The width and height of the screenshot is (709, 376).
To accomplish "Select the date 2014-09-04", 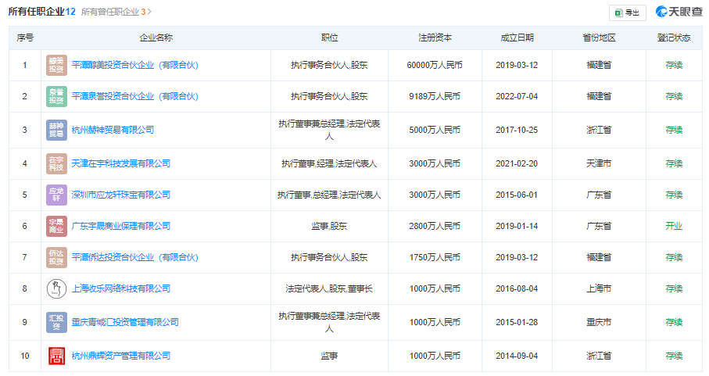I will click(x=517, y=356).
